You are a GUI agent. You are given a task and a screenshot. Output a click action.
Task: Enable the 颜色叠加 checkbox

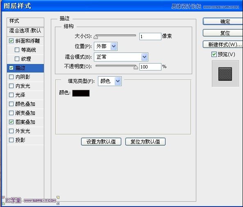[11, 104]
